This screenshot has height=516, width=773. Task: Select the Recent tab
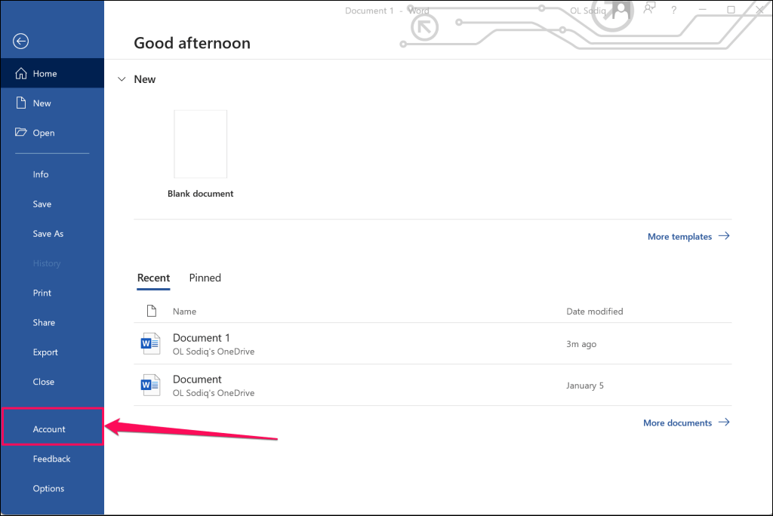tap(153, 278)
